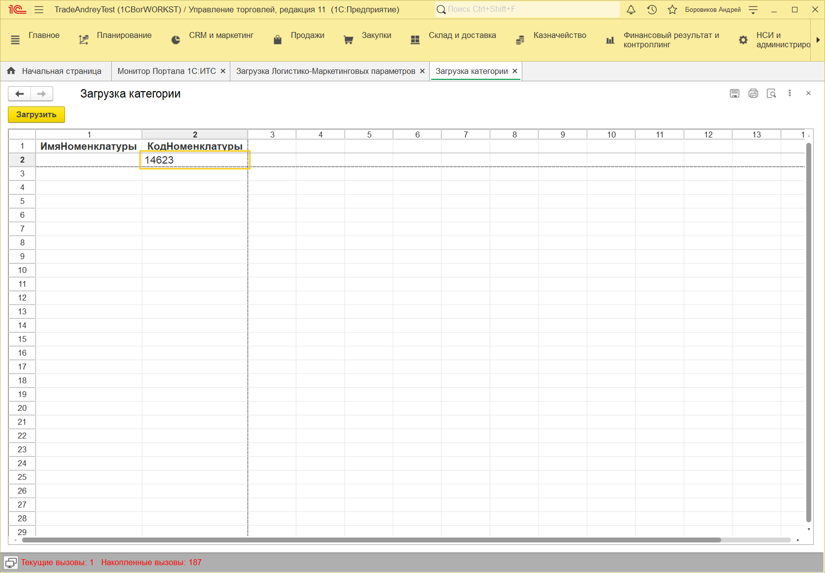Click the save diskette icon

[734, 94]
